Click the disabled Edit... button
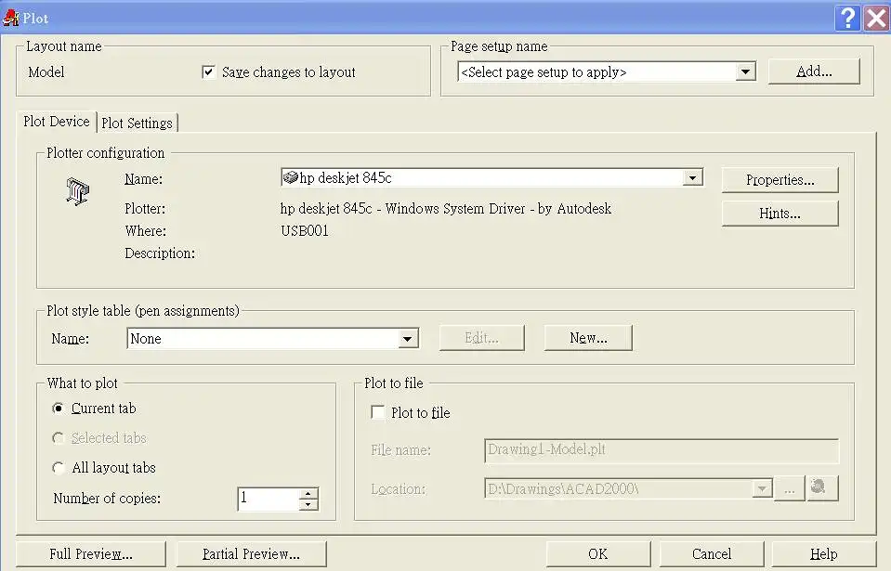Screen dimensions: 891x571 (481, 338)
